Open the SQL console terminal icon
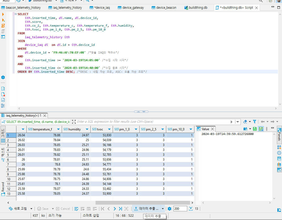The width and height of the screenshot is (282, 220). [3, 37]
